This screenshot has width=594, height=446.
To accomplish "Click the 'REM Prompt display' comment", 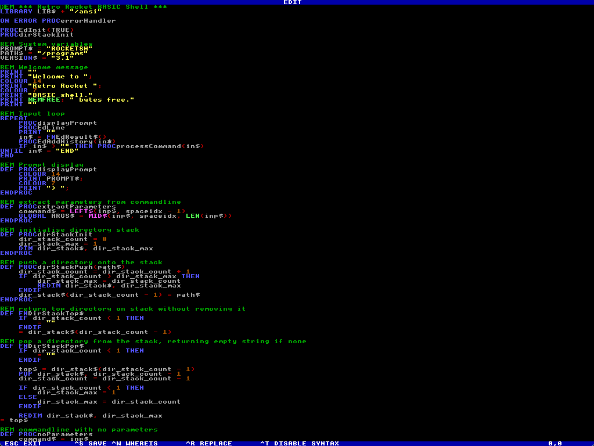I will [42, 165].
